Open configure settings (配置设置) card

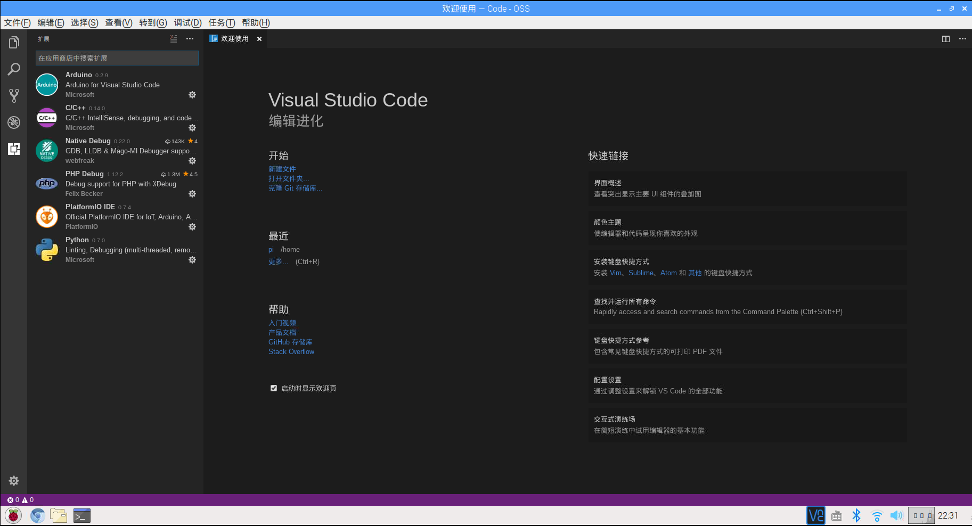point(748,385)
